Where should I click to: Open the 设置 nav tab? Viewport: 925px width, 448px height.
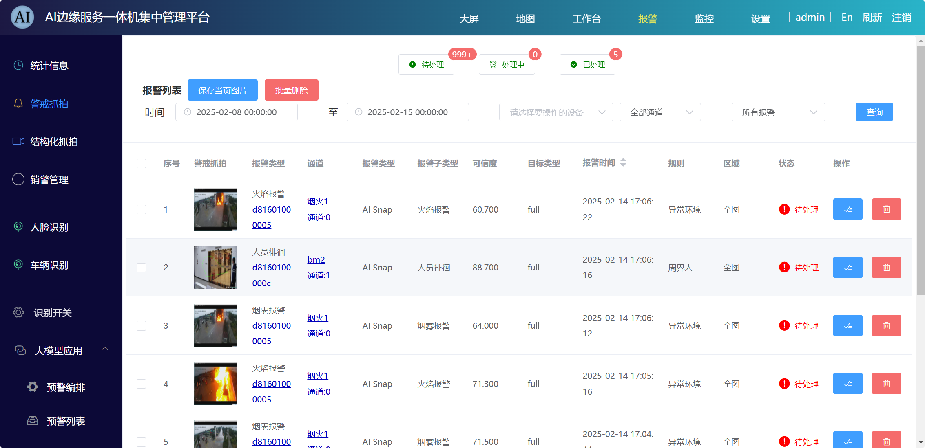click(761, 19)
